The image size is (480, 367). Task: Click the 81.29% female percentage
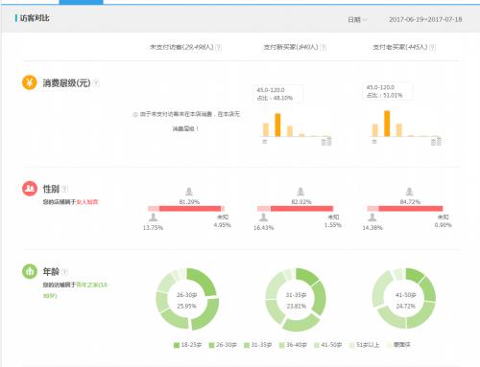tap(189, 202)
